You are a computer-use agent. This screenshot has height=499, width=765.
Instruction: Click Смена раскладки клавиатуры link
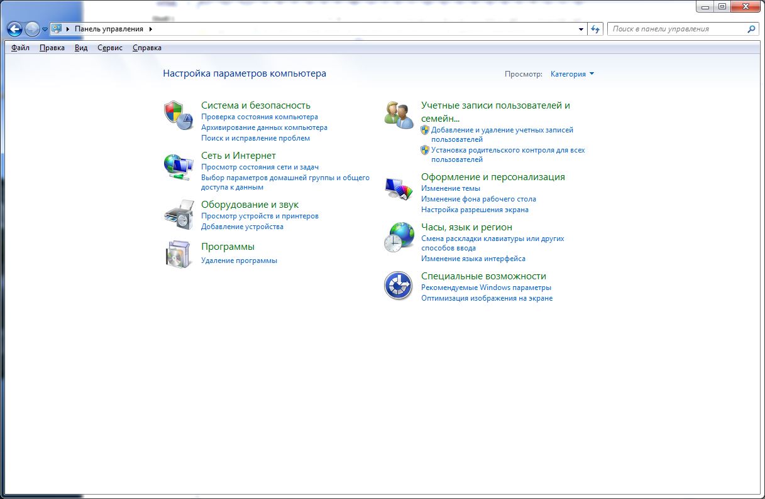pos(493,243)
